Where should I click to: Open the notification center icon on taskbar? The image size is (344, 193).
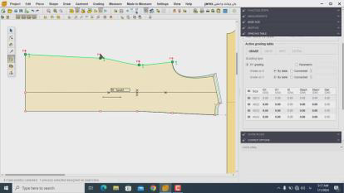[x=336, y=188]
